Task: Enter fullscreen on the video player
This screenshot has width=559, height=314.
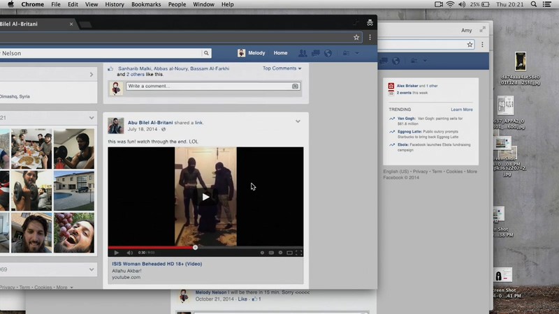Action: [x=299, y=253]
